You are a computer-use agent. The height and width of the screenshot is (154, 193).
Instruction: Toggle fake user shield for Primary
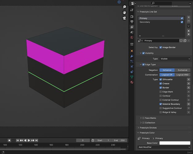point(181,41)
